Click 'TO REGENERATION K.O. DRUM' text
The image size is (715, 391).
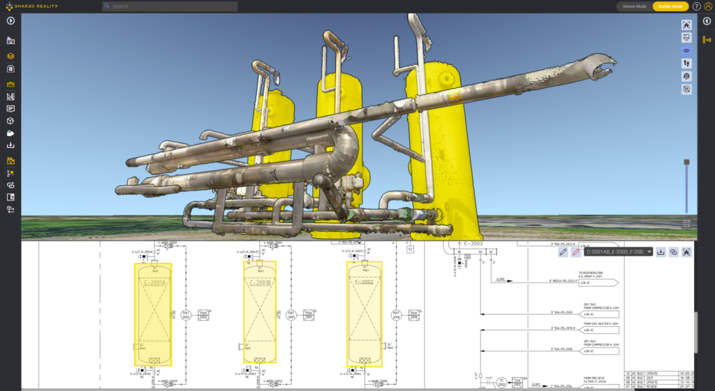(591, 274)
